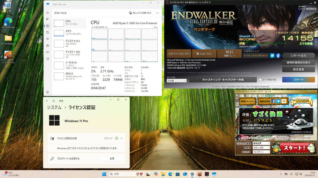Open the App history tab in Task Manager sidebar

pos(47,32)
